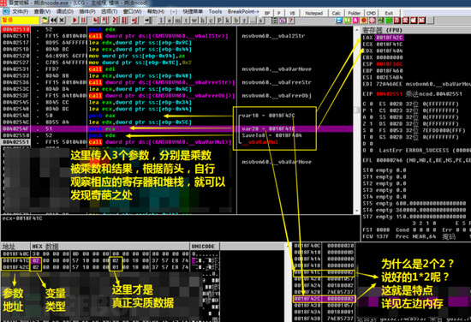The image size is (471, 322).
Task: Open the 选项(T) menu
Action: [109, 12]
